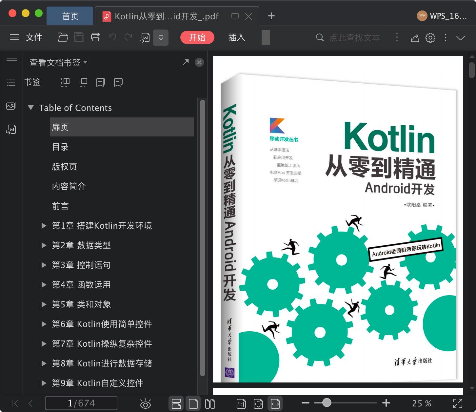Click the fullscreen icon in status bar

point(458,403)
